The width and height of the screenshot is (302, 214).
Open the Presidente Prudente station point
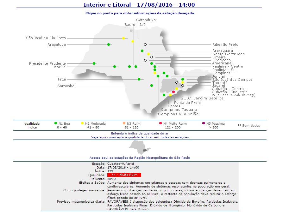(x=94, y=63)
